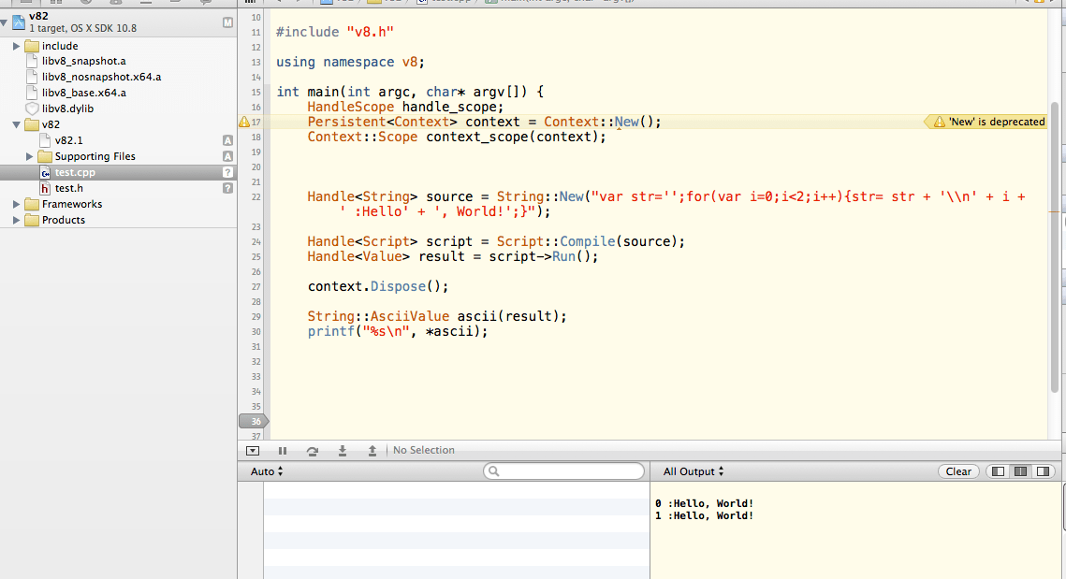1066x579 pixels.
Task: Pause program execution in the debug bar
Action: (x=283, y=450)
